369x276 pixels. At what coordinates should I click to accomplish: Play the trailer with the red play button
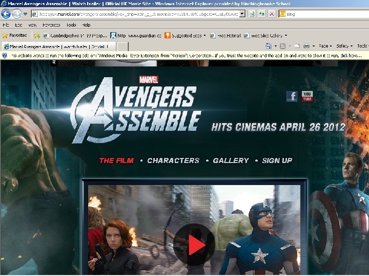pyautogui.click(x=194, y=245)
